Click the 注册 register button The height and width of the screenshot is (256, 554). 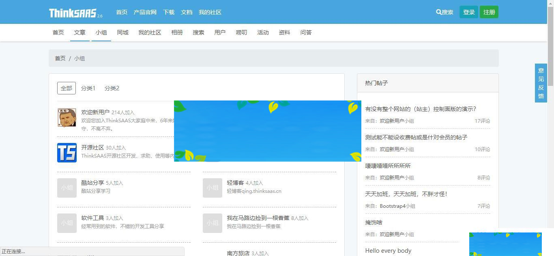coord(489,12)
